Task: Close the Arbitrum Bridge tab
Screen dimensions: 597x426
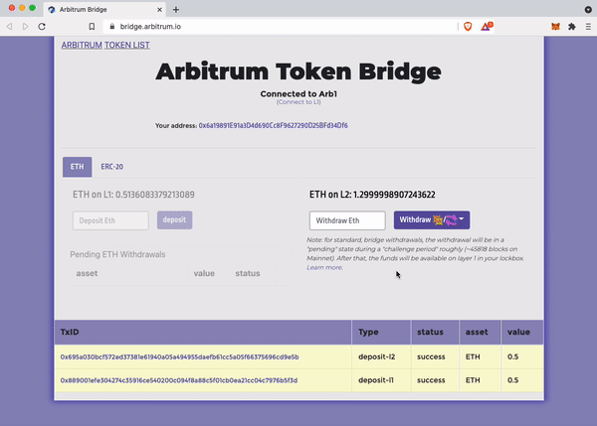Action: click(x=159, y=10)
